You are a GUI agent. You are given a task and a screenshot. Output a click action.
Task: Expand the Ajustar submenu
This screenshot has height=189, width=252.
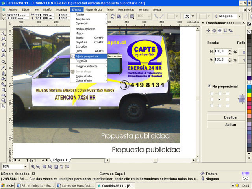point(89,15)
